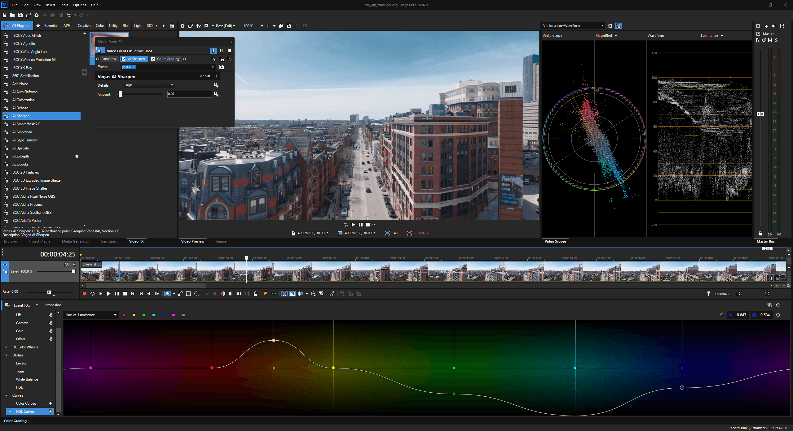Image resolution: width=793 pixels, height=431 pixels.
Task: Open the Details dropdown set to High
Action: pyautogui.click(x=149, y=85)
